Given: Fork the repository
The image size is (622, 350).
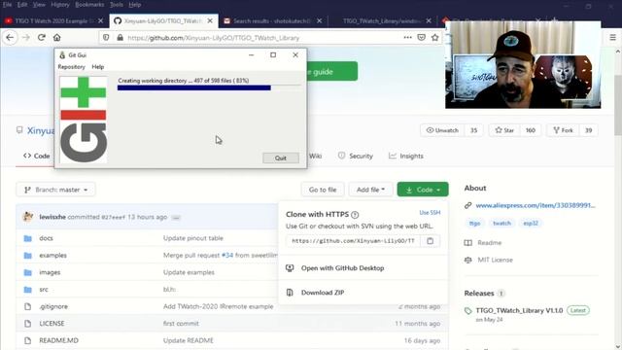Looking at the screenshot, I should [x=563, y=130].
